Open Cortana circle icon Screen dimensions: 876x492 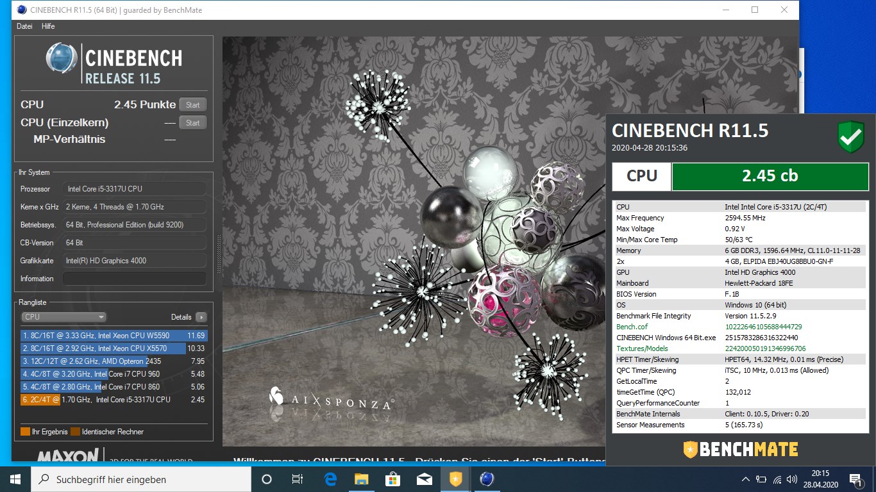267,479
